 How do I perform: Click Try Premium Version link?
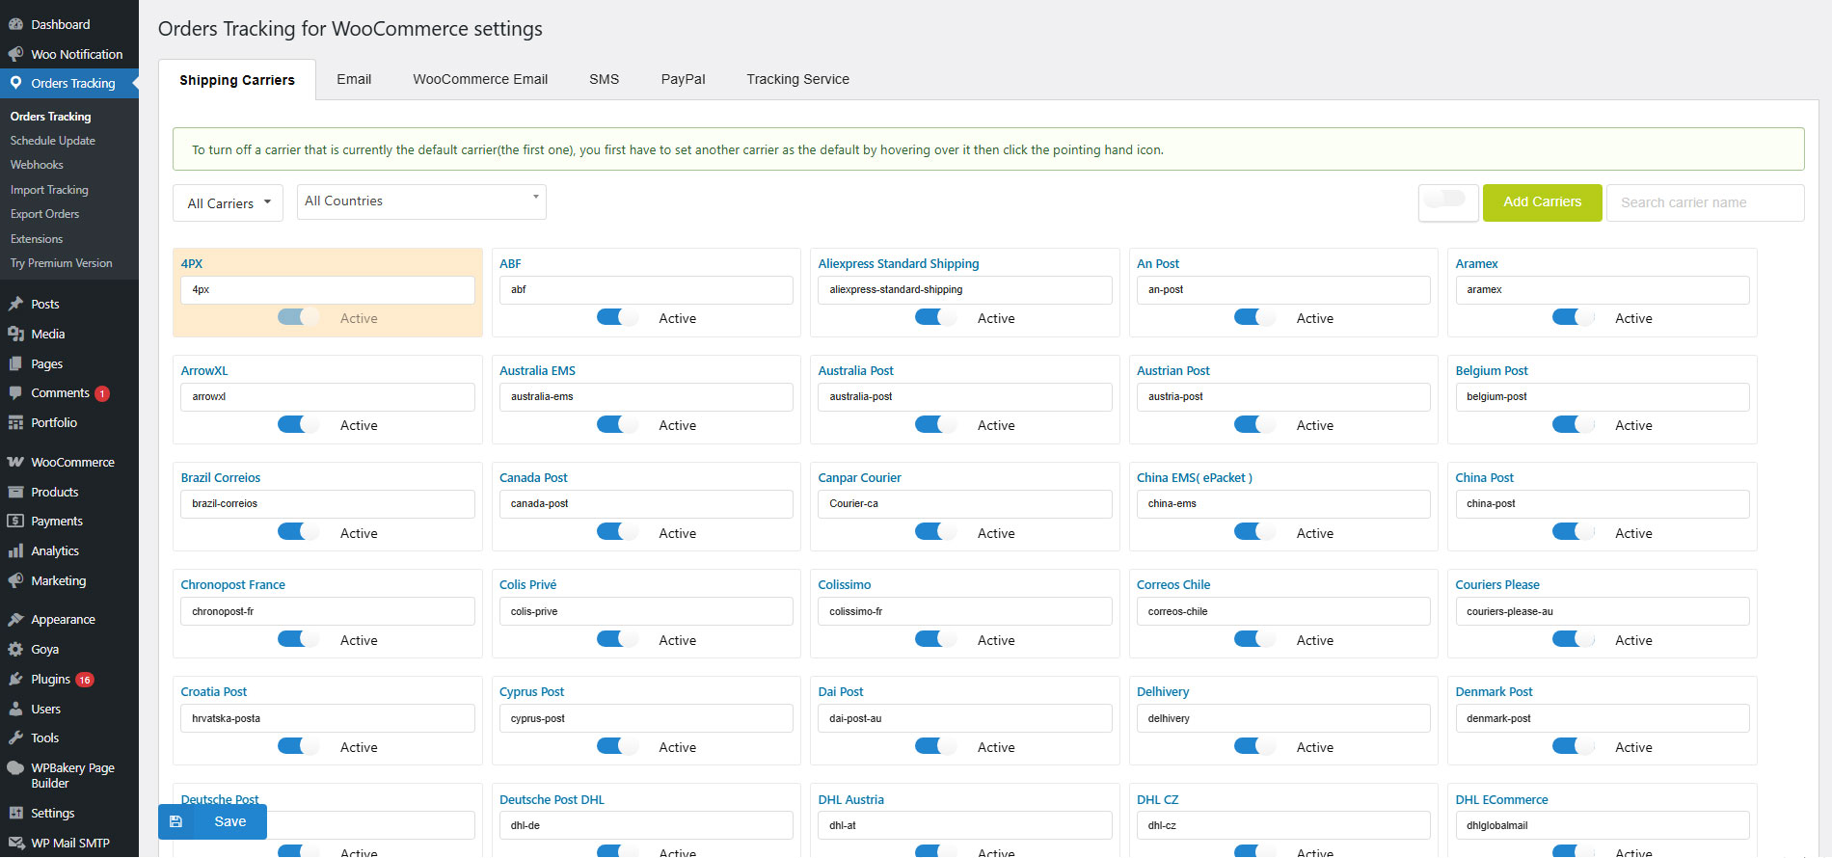coord(61,263)
